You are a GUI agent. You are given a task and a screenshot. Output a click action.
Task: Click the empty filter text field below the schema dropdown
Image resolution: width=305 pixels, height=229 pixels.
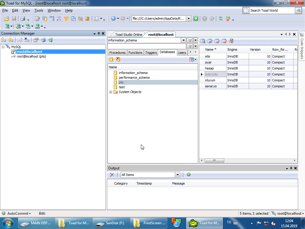[147, 46]
